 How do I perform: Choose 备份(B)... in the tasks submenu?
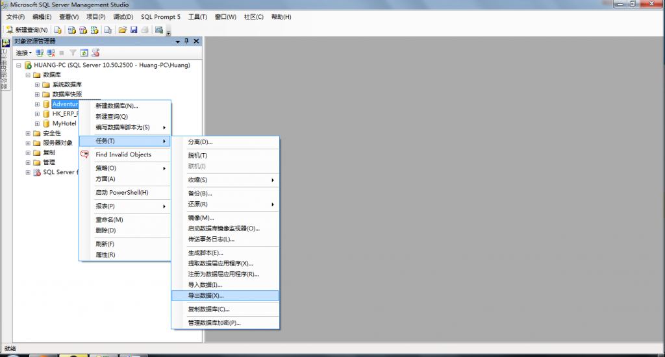click(x=200, y=193)
